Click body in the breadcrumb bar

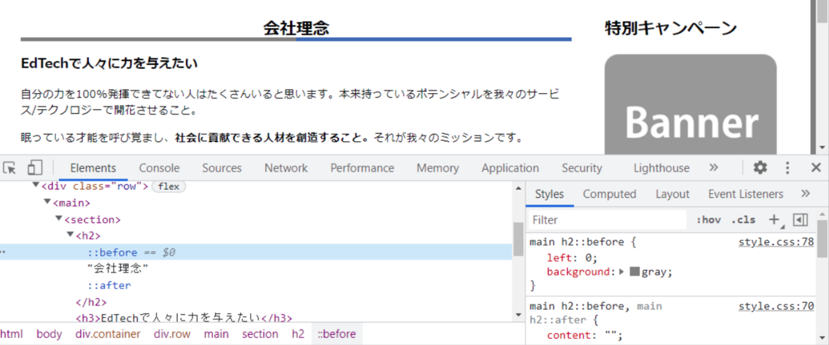[49, 334]
